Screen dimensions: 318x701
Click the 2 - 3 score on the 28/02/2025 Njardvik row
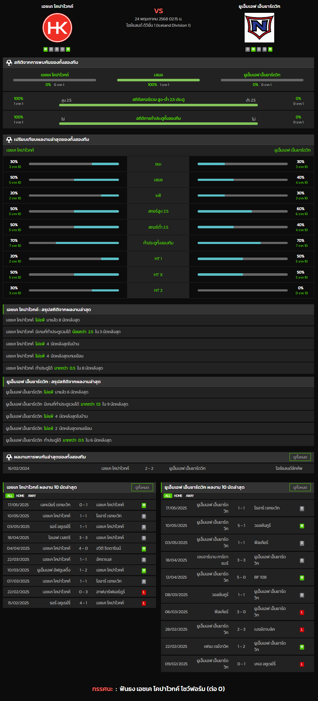(241, 630)
